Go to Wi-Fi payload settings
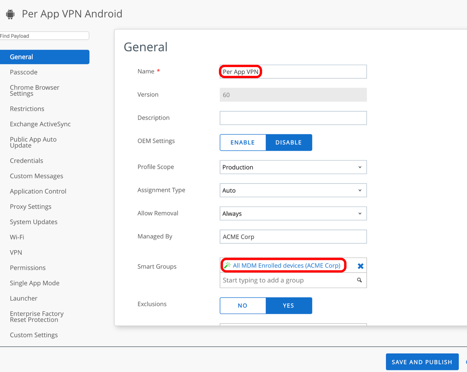 tap(17, 237)
